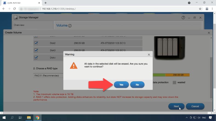
Task: Click the Chrome taskbar icon
Action: [x=37, y=118]
